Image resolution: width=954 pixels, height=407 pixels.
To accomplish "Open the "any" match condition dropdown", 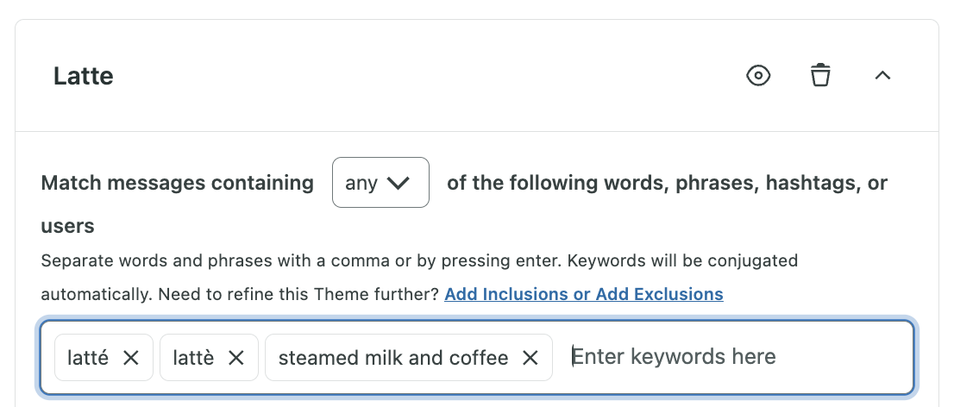I will coord(380,183).
